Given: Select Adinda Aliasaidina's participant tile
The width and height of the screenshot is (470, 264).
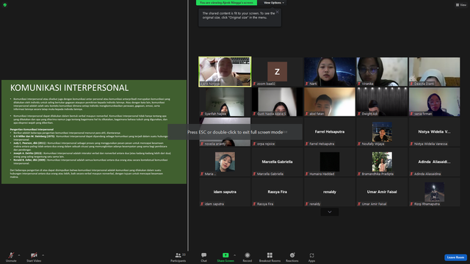Looking at the screenshot, I should tap(434, 161).
